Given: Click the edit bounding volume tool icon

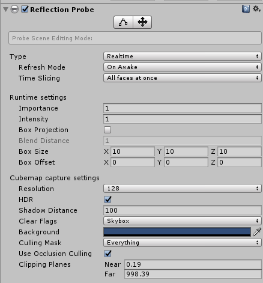Looking at the screenshot, I should click(x=123, y=22).
